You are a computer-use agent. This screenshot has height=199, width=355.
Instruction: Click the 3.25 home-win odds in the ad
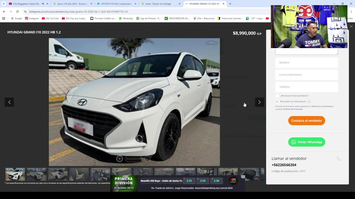[189, 181]
